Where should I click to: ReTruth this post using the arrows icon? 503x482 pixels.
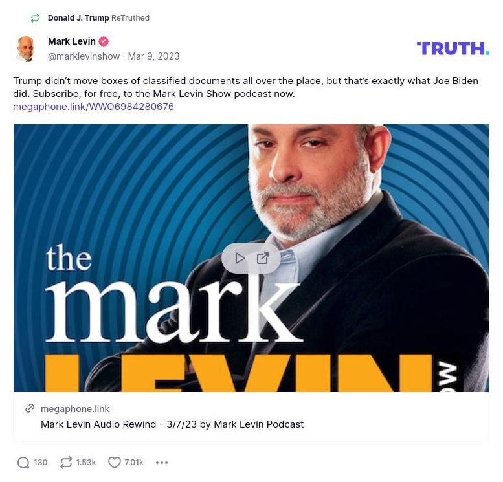[66, 463]
